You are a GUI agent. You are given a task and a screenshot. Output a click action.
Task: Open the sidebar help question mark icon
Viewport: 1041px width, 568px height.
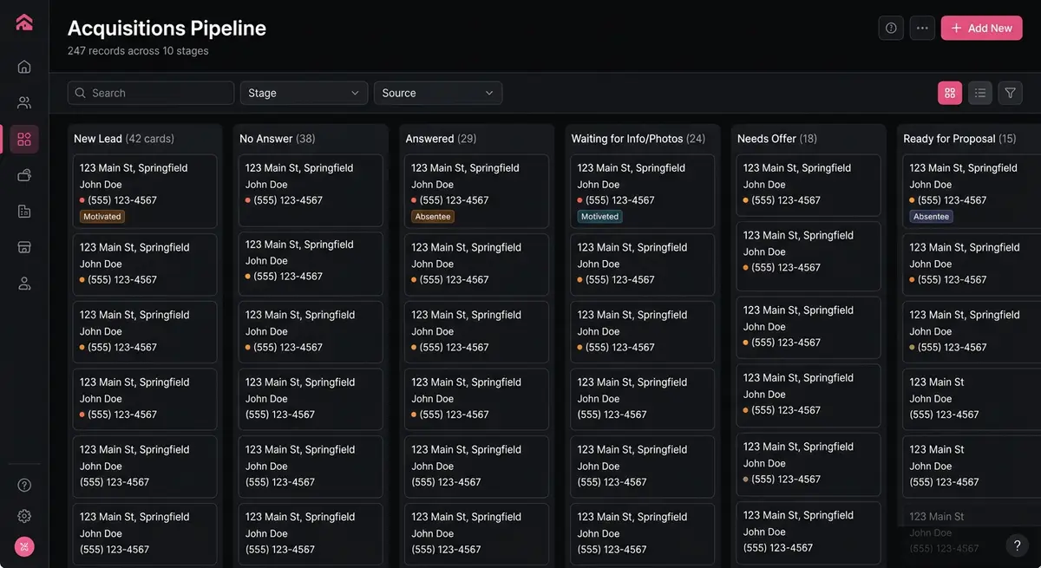point(24,486)
